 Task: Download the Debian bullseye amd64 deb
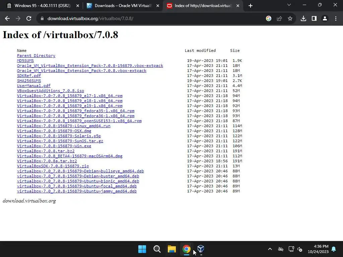pyautogui.click(x=80, y=171)
